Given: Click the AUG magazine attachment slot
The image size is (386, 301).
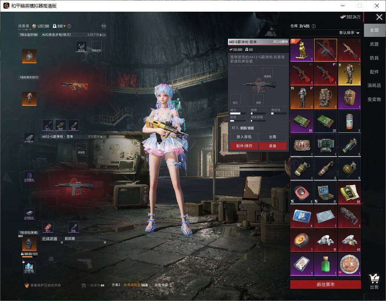Looking at the screenshot, I should pyautogui.click(x=74, y=125).
